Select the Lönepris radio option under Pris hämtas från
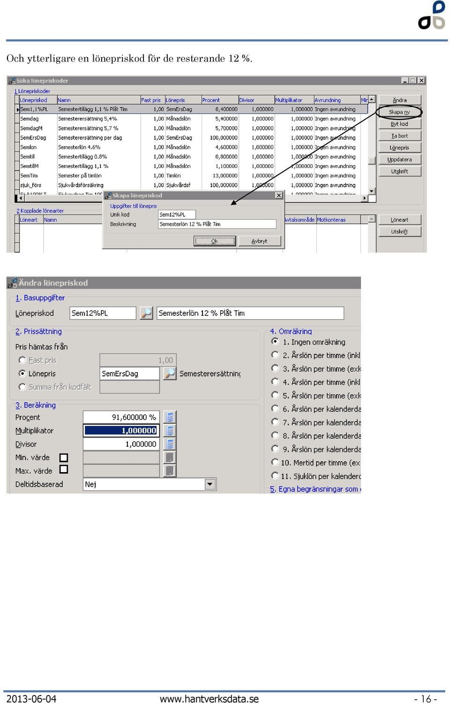The height and width of the screenshot is (703, 450). click(x=22, y=373)
